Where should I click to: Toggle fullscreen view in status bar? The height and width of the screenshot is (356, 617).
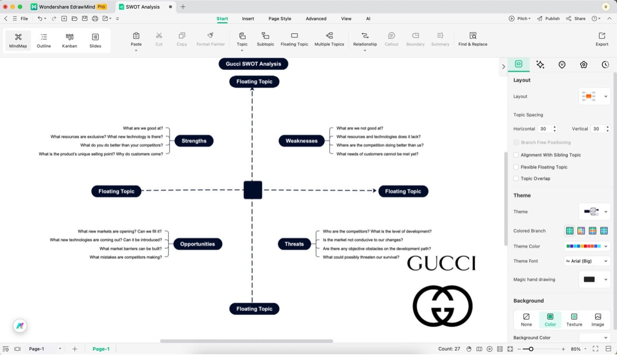(595, 349)
